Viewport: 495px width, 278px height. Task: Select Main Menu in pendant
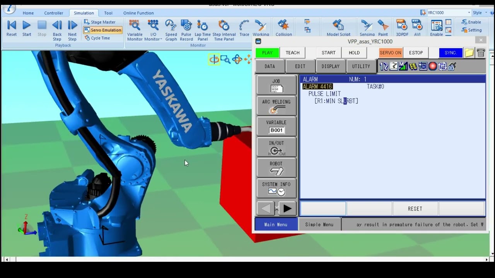[276, 224]
